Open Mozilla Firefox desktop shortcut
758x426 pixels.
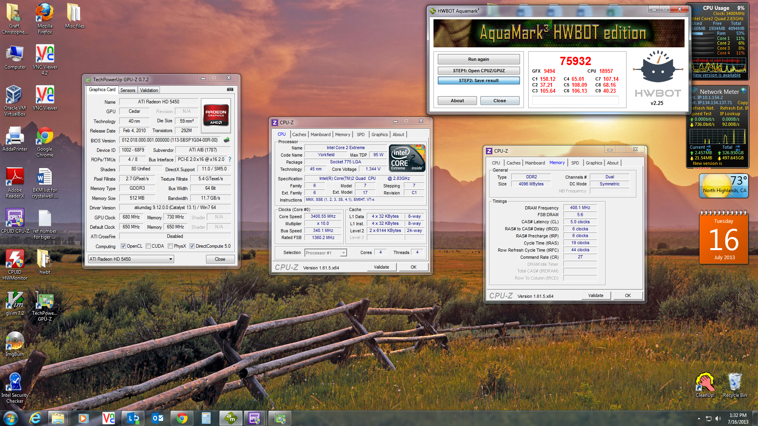coord(45,18)
